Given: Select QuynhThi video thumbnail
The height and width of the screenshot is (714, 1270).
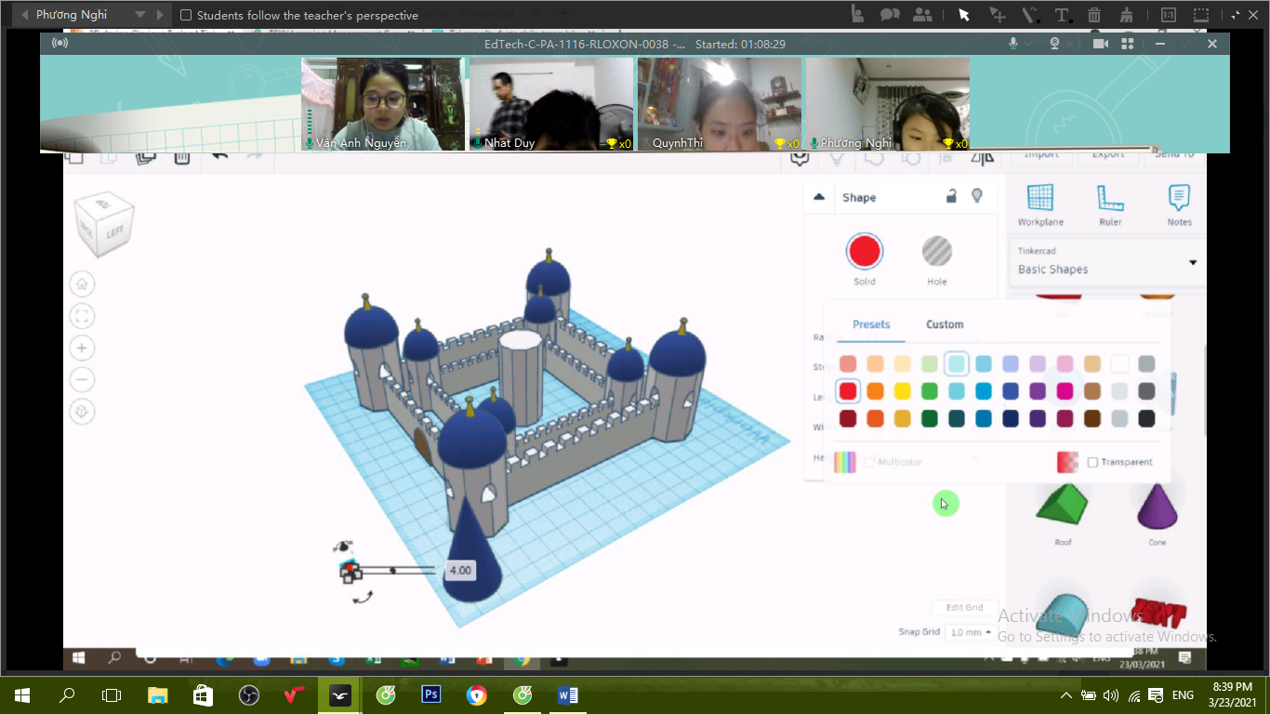Looking at the screenshot, I should (720, 104).
